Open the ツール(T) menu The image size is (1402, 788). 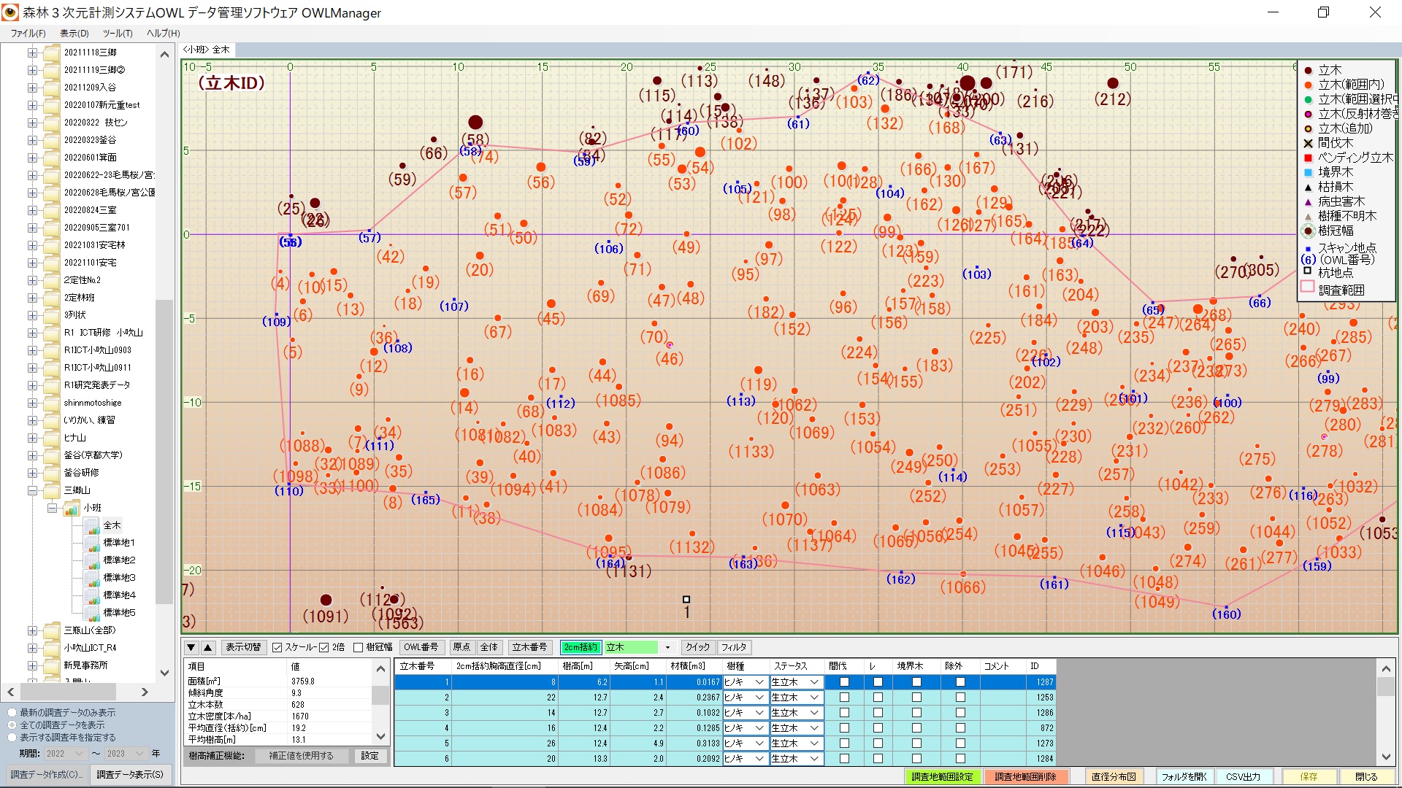point(118,34)
